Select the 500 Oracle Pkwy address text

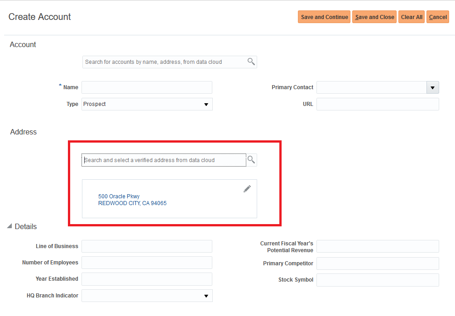119,196
